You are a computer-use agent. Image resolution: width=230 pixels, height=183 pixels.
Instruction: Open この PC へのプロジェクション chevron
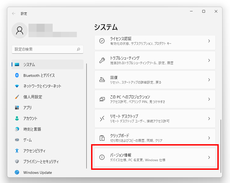209,99
